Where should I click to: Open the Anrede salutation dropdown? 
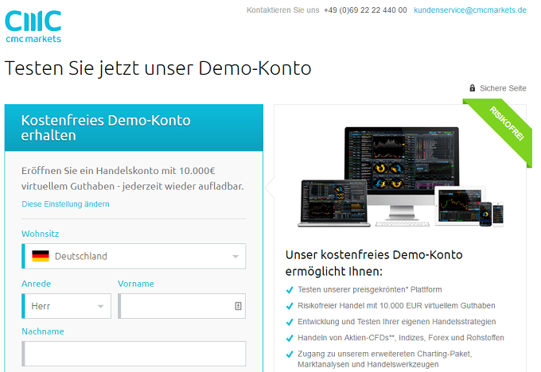[x=66, y=306]
